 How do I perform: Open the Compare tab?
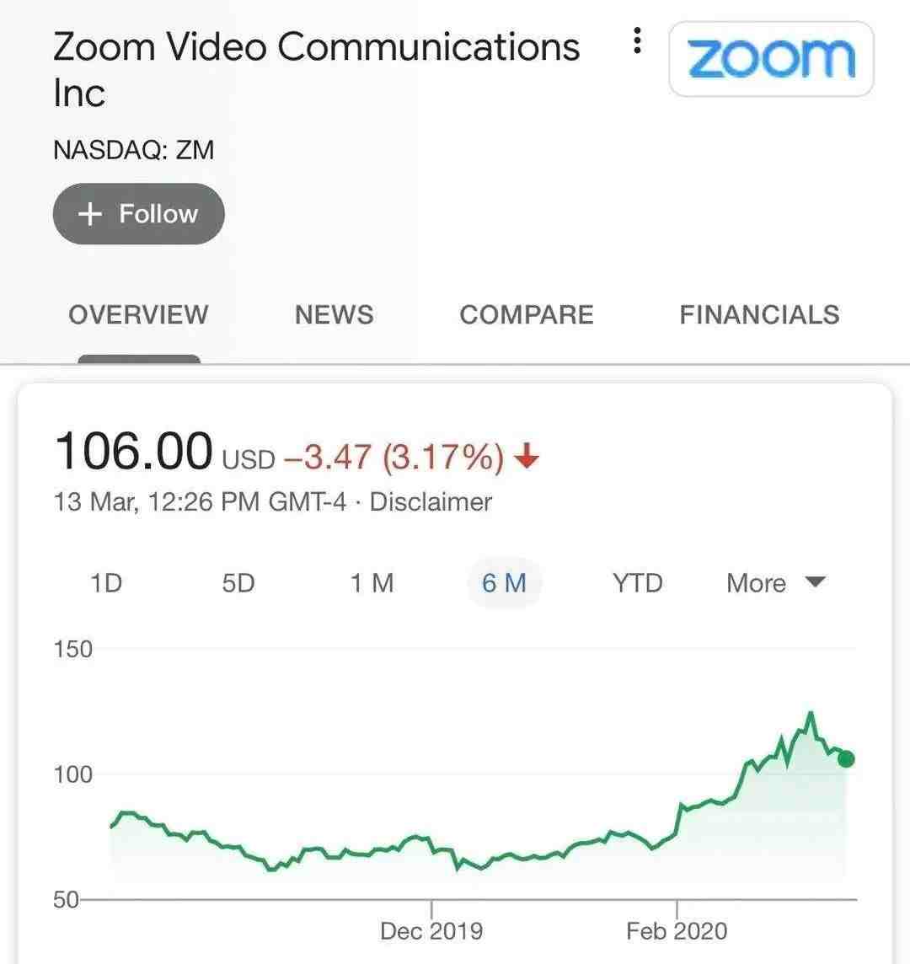[x=527, y=315]
